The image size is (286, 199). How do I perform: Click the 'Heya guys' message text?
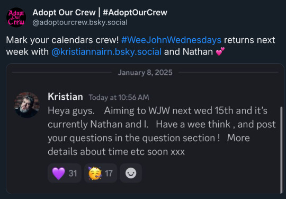(x=162, y=131)
